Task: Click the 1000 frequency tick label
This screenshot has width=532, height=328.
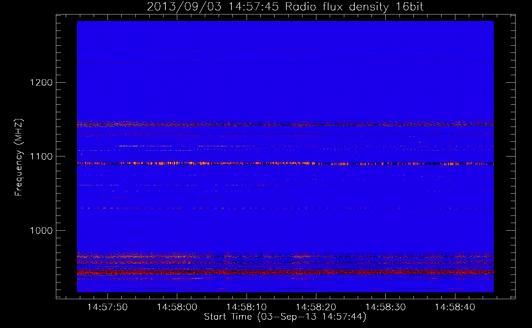Action: click(41, 231)
